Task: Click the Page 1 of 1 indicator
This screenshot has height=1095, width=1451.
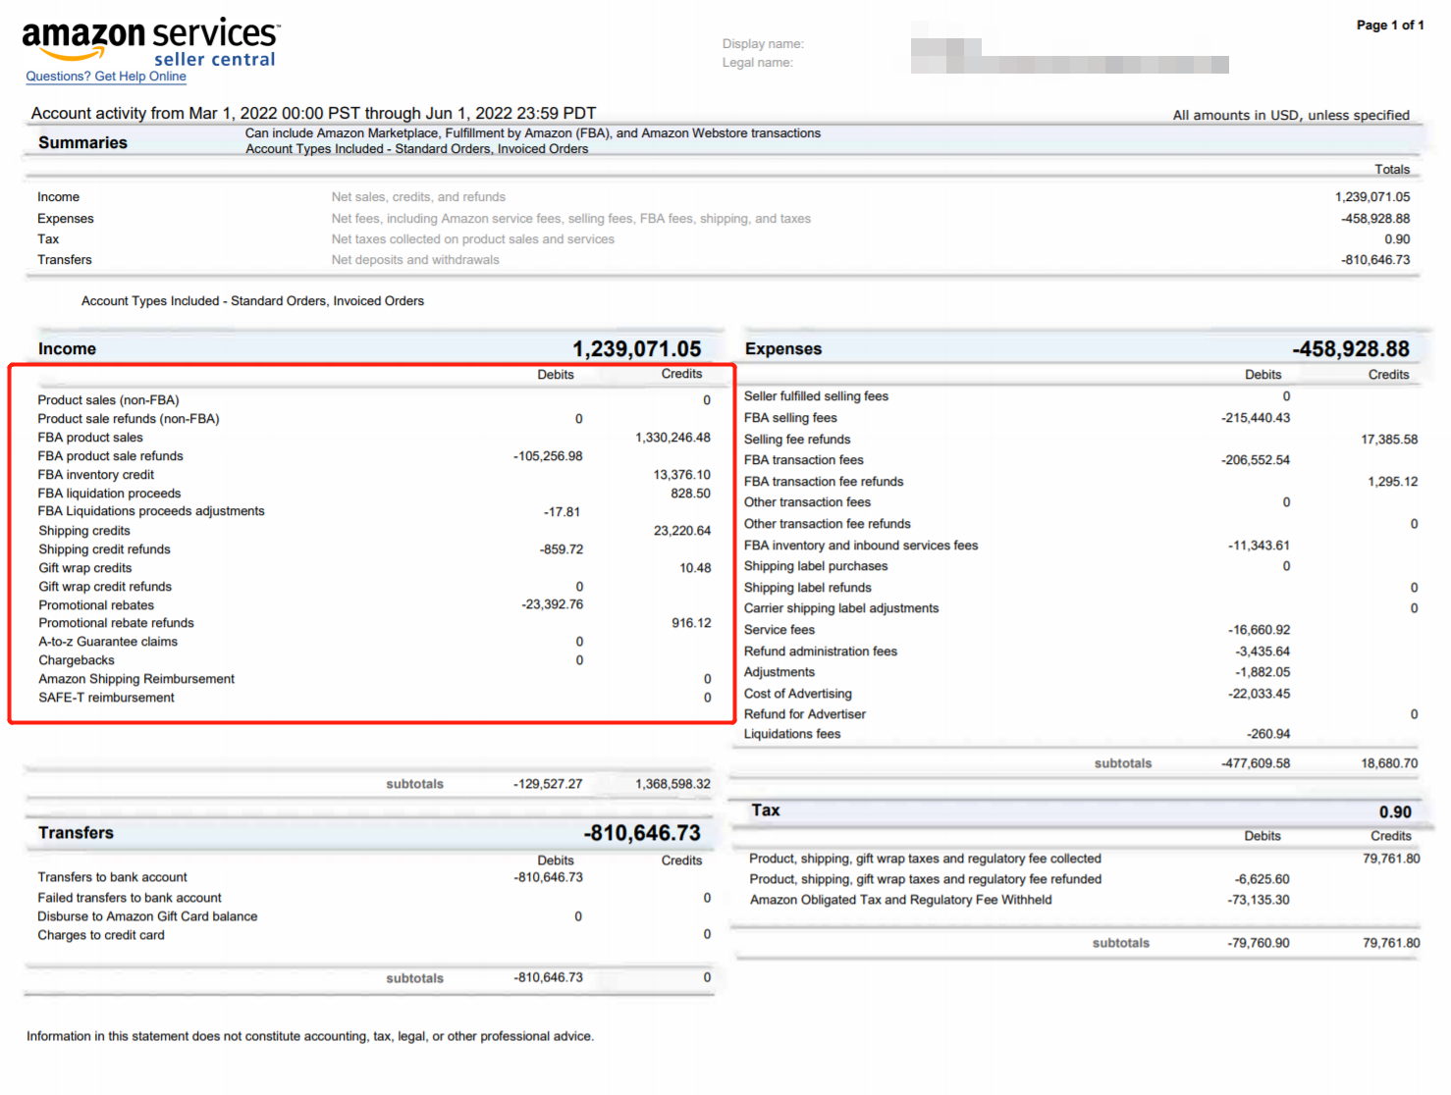Action: click(1390, 26)
